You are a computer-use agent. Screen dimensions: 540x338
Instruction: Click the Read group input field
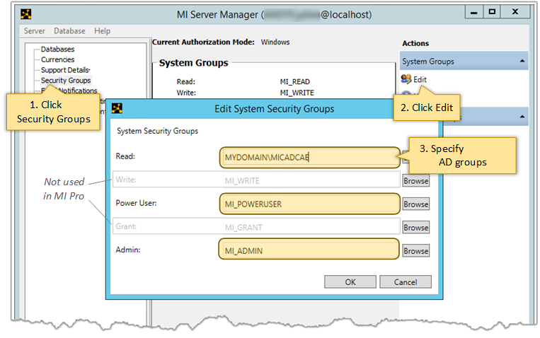(x=309, y=158)
